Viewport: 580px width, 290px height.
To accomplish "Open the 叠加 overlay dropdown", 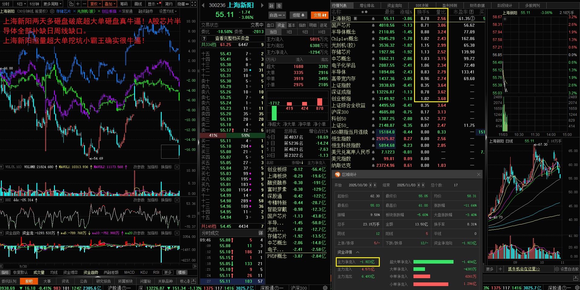I will click(110, 4).
